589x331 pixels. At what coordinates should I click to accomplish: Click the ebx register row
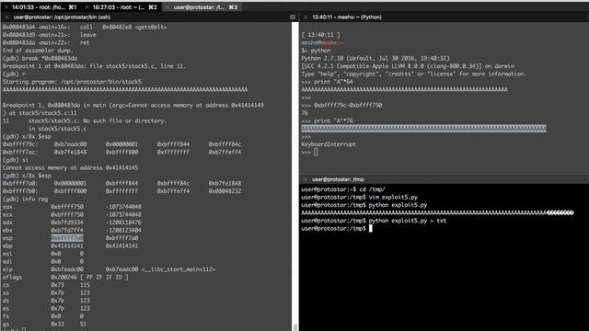pyautogui.click(x=72, y=231)
